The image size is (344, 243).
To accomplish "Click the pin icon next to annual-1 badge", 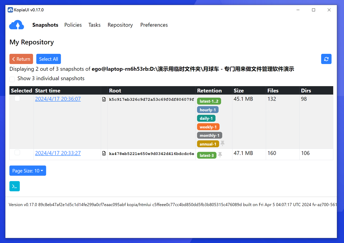I will [x=223, y=144].
